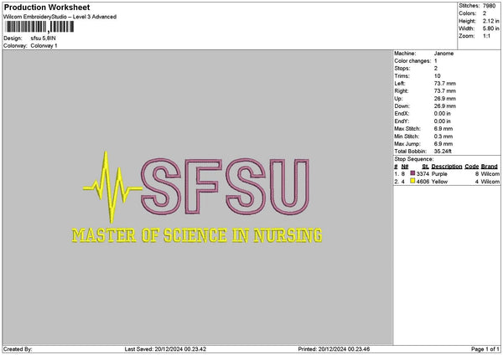
Task: Click the EndY value '0.00 in'
Action: coord(442,121)
